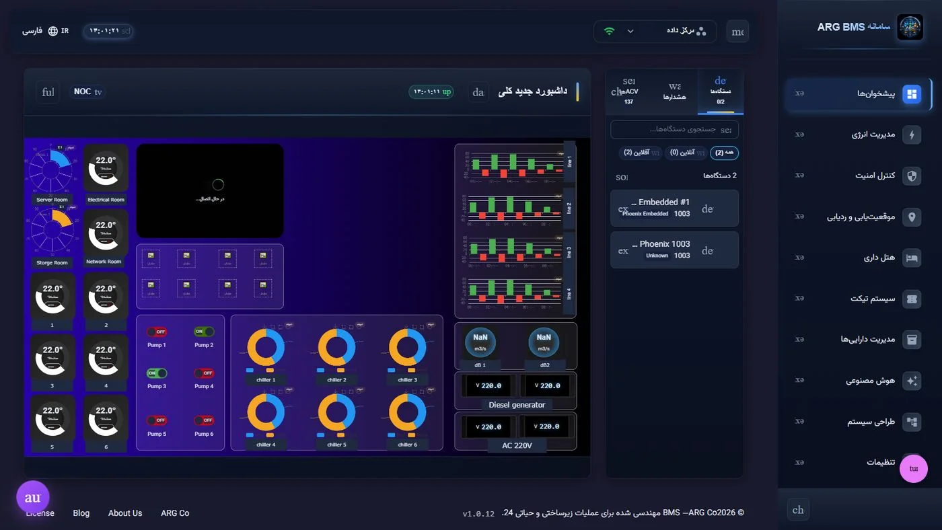The width and height of the screenshot is (942, 530).
Task: Expand the مدیریت انرژی submenu chevron
Action: (799, 135)
